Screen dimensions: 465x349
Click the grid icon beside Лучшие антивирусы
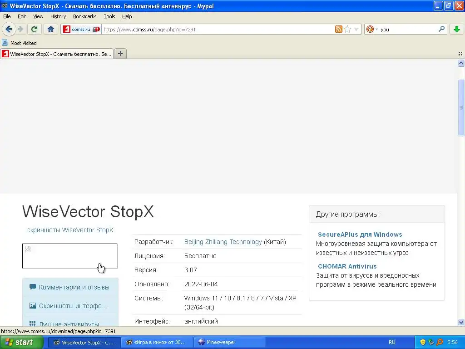(x=33, y=324)
